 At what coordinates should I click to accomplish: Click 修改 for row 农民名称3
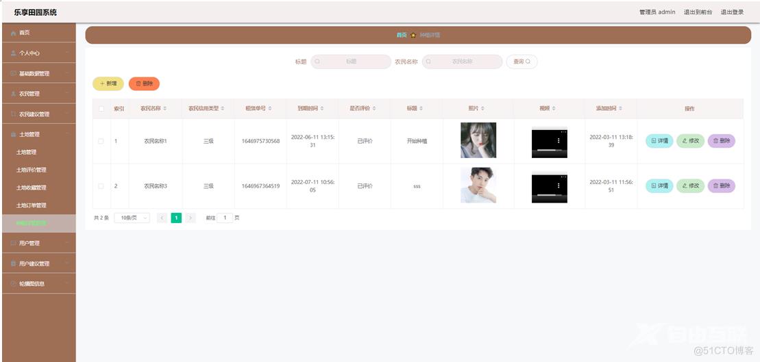point(690,186)
